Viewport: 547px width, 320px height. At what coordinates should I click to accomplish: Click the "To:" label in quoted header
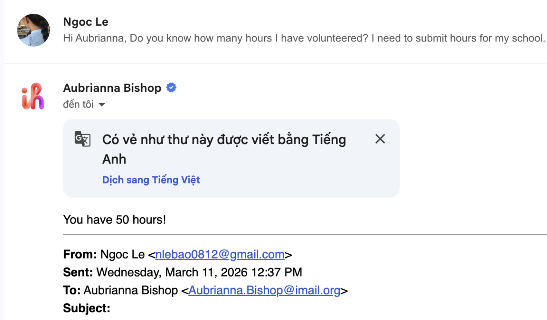tap(72, 291)
